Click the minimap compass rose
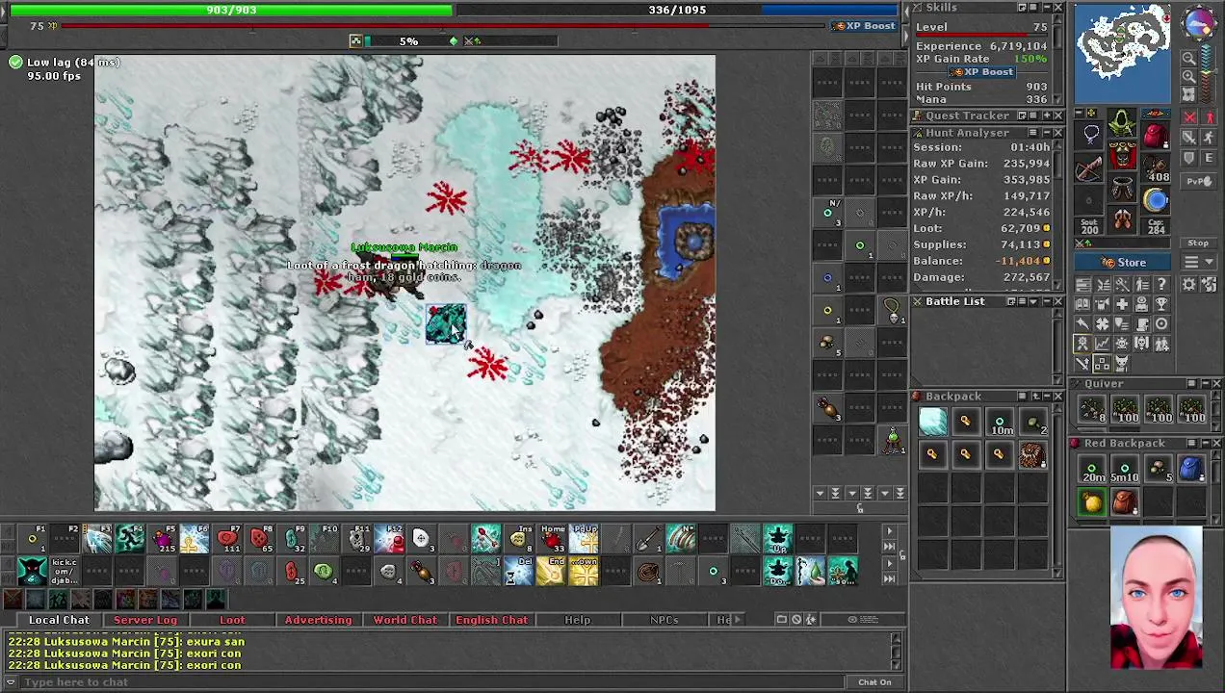This screenshot has height=693, width=1225. click(x=1199, y=23)
